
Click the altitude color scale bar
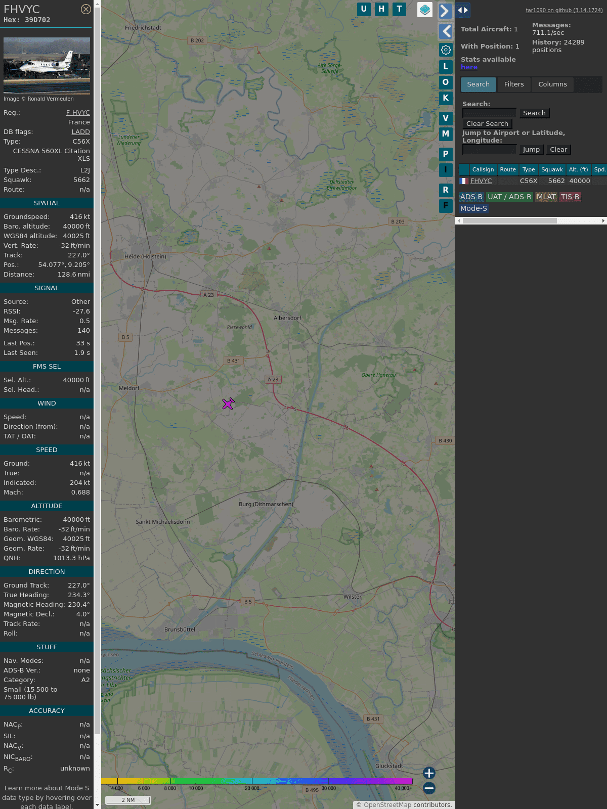tap(256, 781)
